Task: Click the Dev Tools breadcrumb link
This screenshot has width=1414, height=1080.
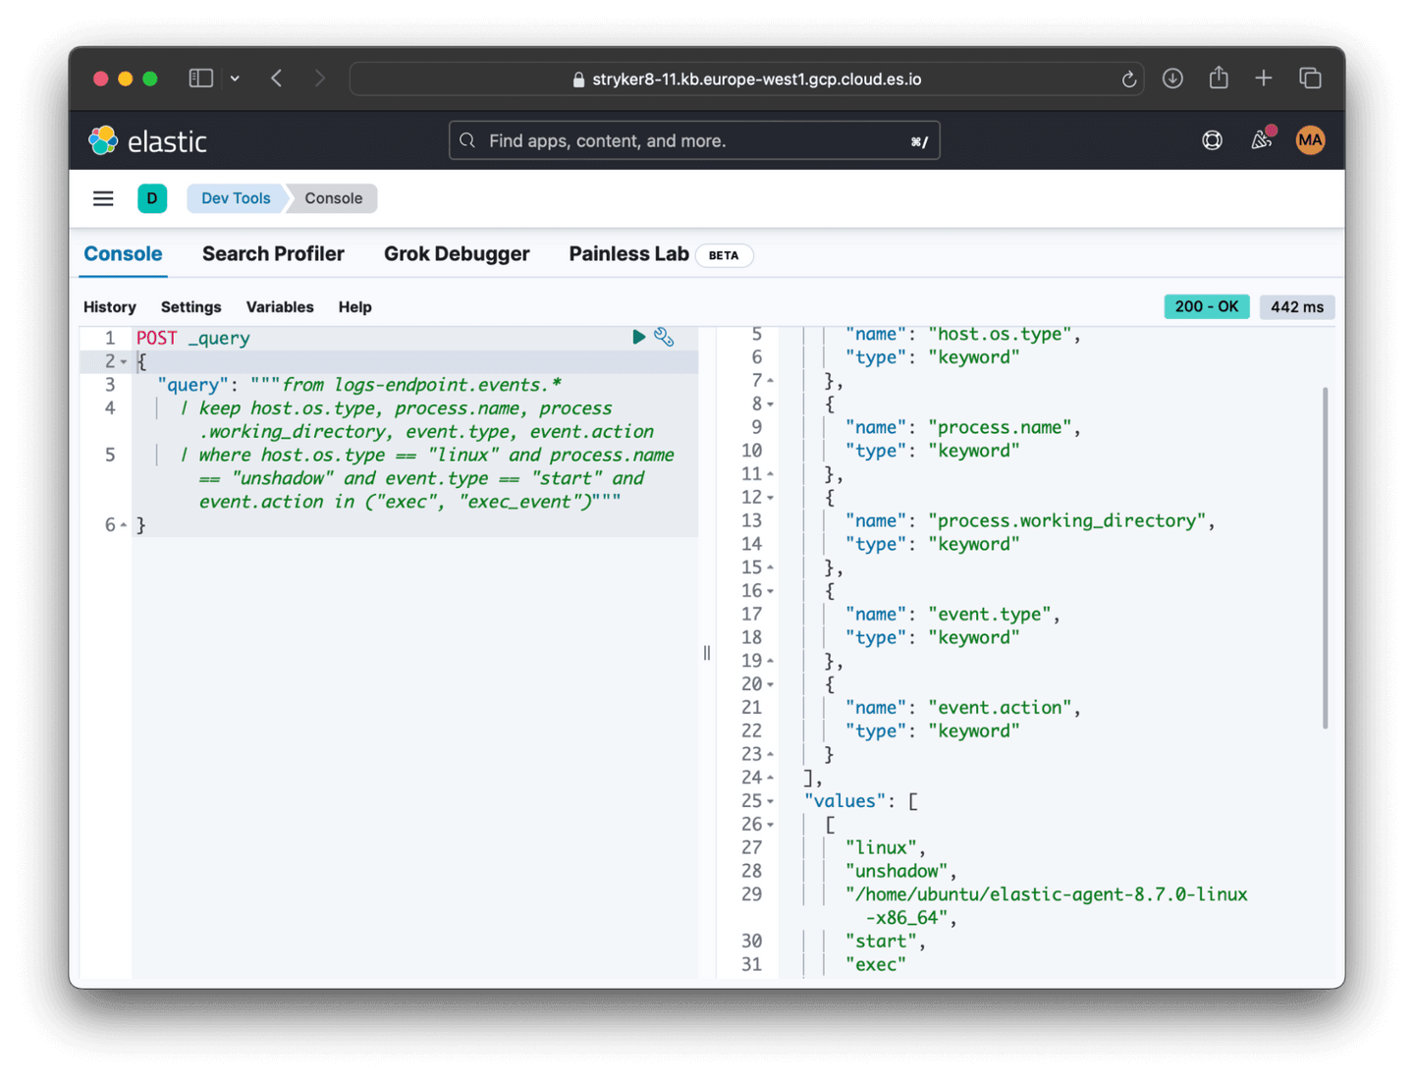Action: pyautogui.click(x=236, y=198)
